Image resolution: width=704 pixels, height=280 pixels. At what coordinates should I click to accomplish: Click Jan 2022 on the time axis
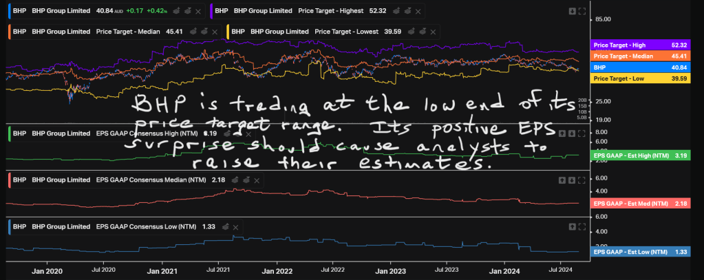[x=277, y=272]
